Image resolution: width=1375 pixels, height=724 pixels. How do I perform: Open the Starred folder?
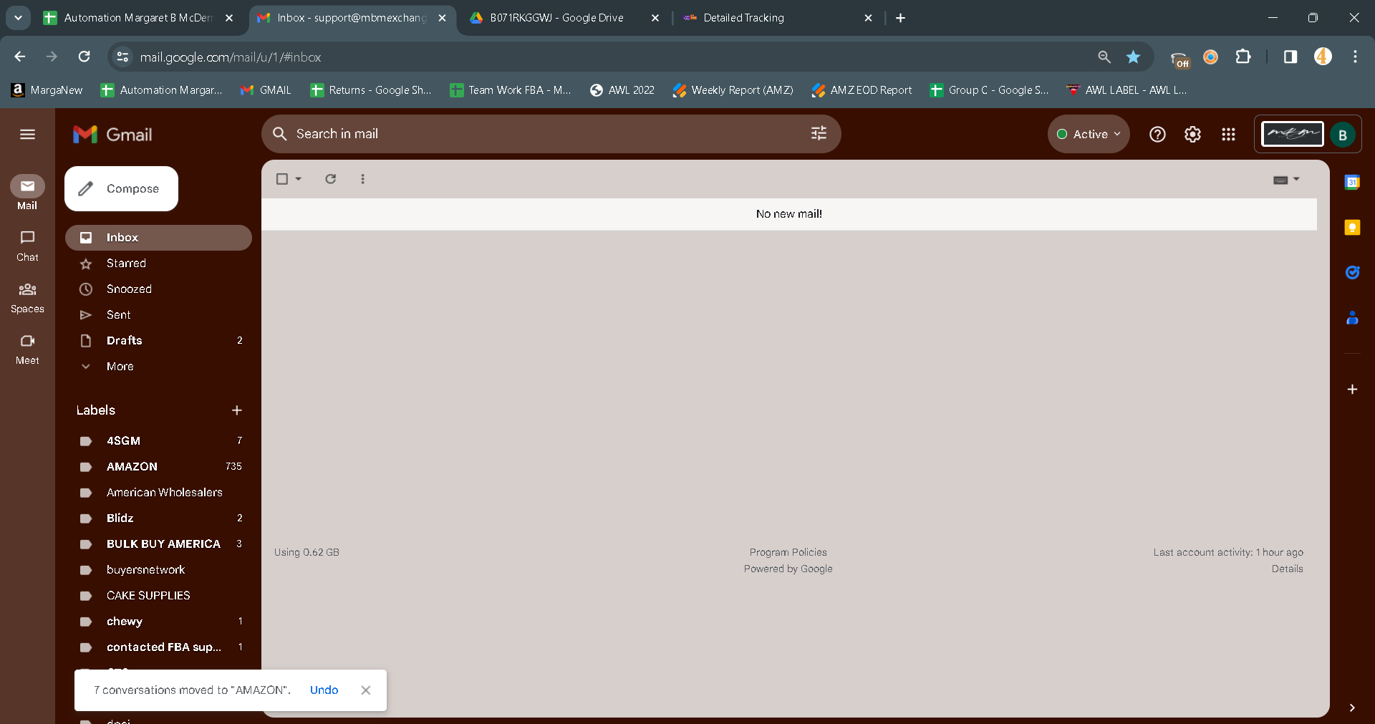point(158,264)
